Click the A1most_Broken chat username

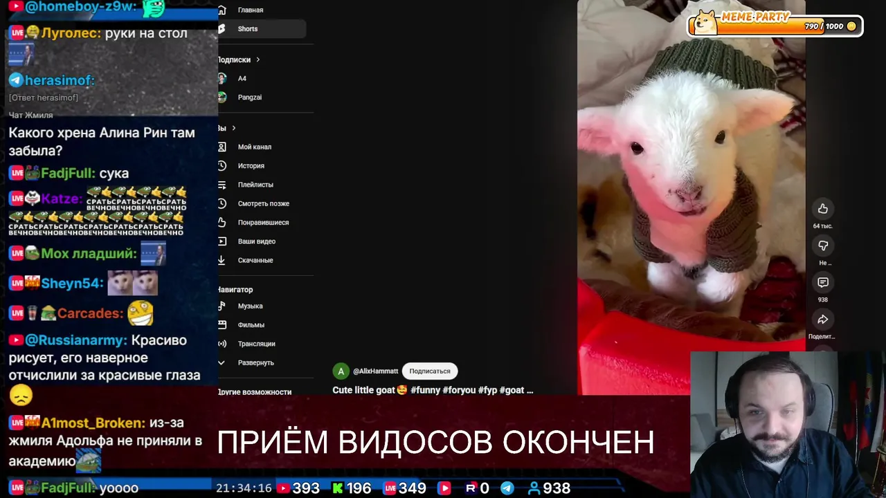(93, 423)
